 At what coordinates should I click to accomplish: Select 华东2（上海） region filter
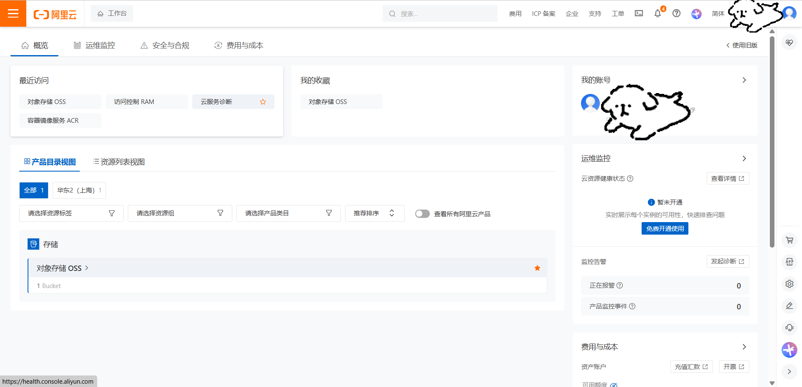click(79, 190)
